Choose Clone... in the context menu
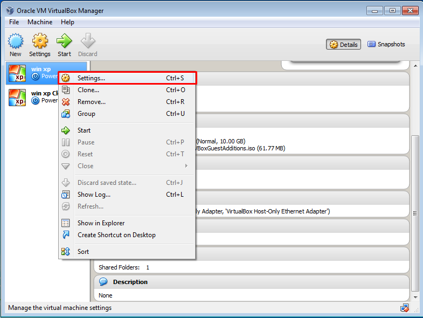The height and width of the screenshot is (318, 423). pos(127,90)
